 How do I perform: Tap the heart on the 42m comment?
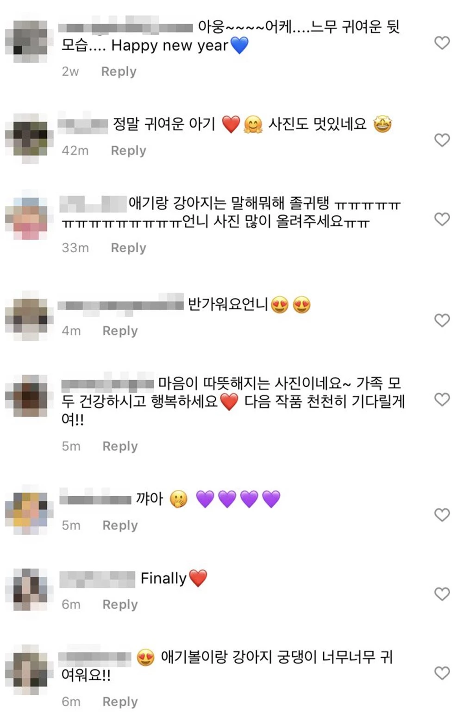442,140
